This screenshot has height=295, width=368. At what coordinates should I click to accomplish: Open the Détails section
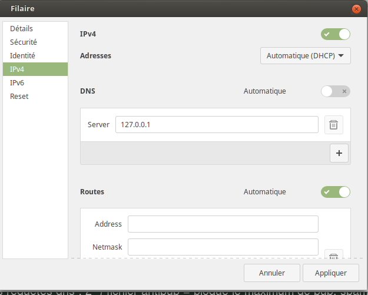(x=21, y=28)
